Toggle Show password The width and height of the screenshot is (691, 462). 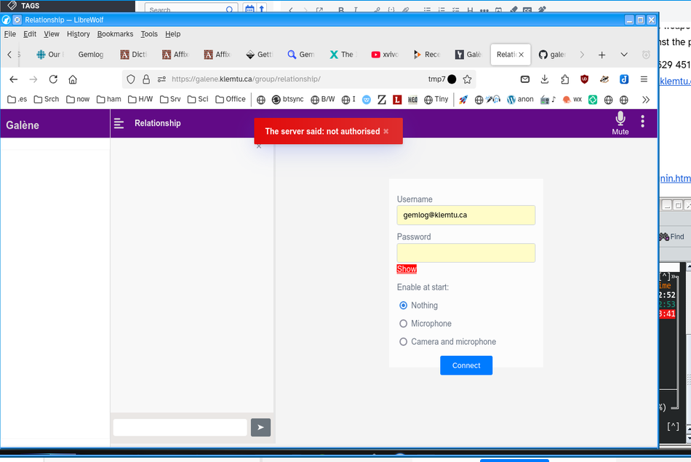407,269
